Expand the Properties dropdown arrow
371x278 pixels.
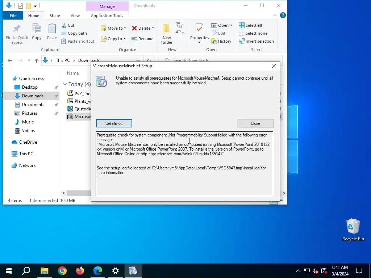click(x=200, y=42)
